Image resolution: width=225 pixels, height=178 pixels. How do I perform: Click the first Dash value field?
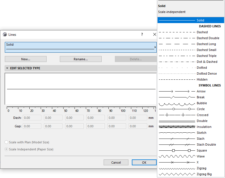(32, 118)
